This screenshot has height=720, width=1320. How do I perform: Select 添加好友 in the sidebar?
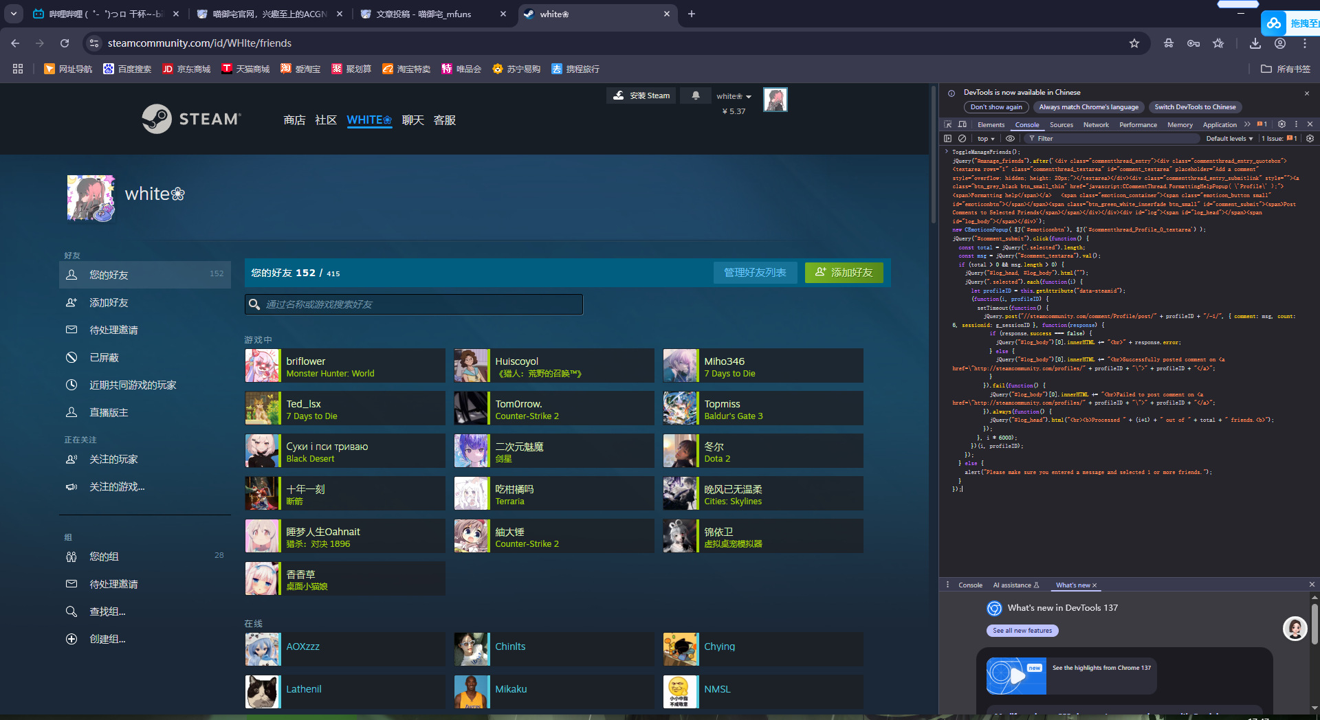[x=145, y=302]
